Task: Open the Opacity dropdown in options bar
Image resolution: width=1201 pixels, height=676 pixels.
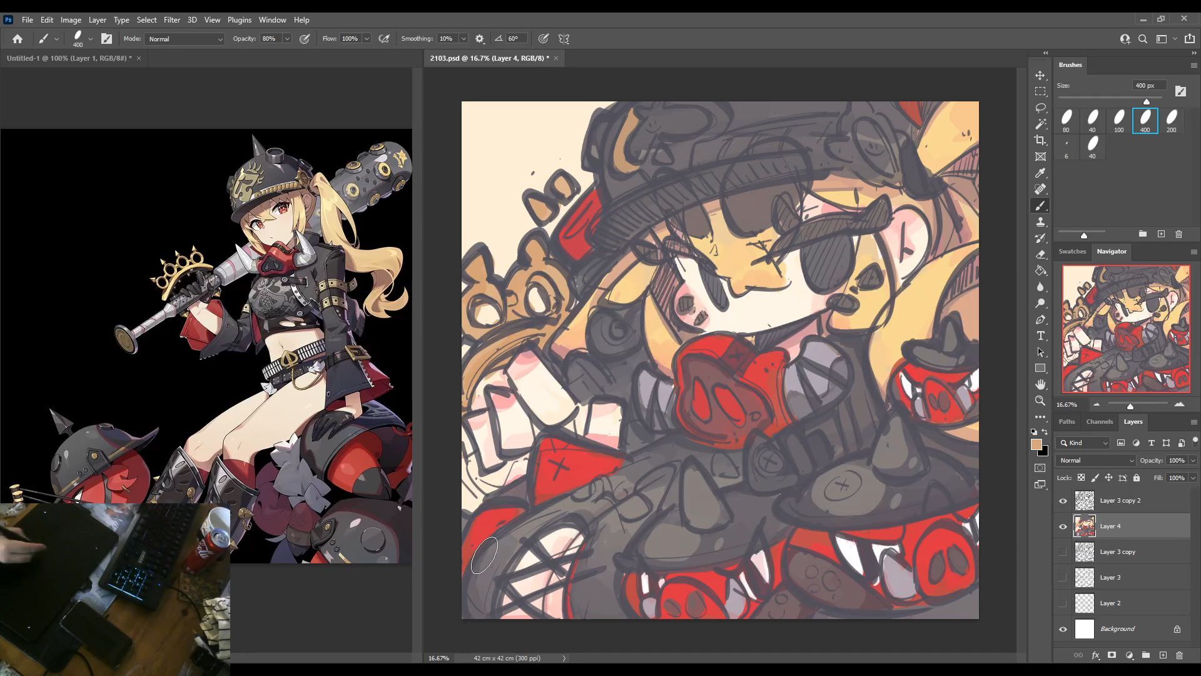Action: [x=287, y=39]
